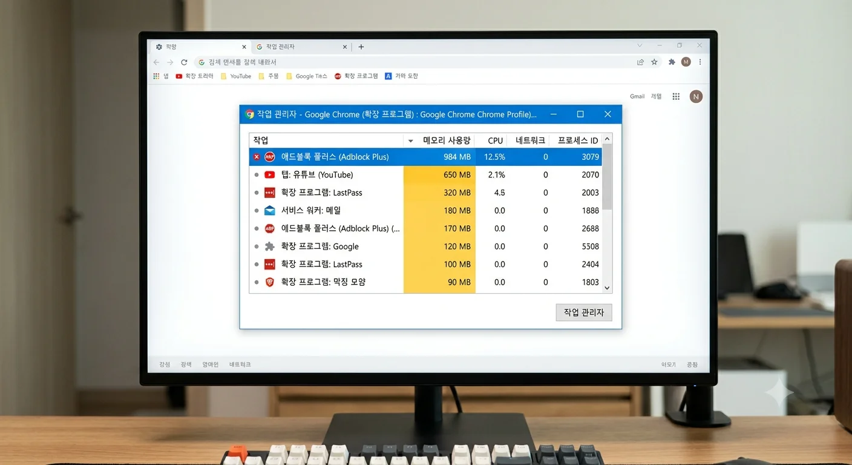
Task: Open the M profile avatar in toolbar
Action: [x=686, y=62]
